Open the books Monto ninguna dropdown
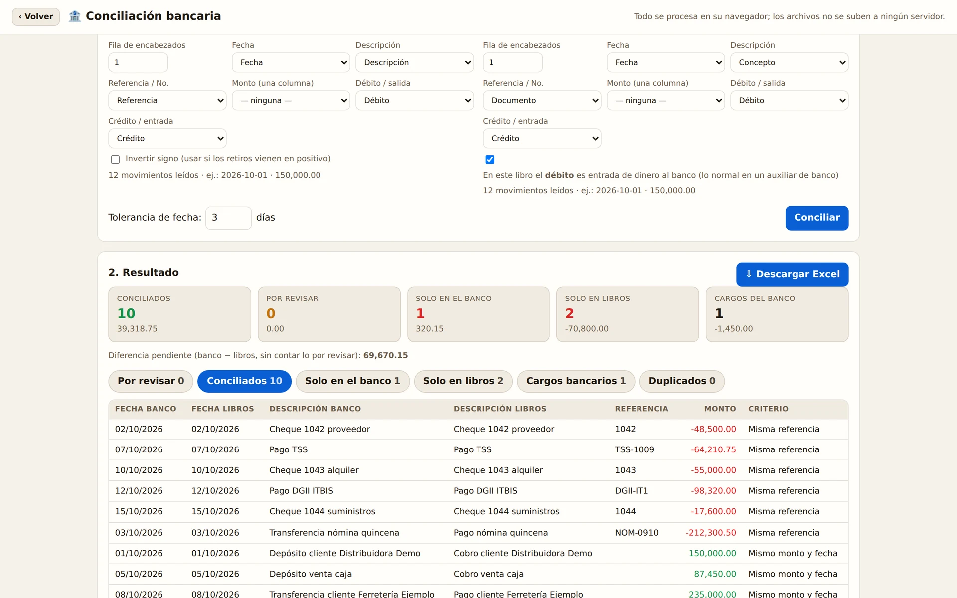This screenshot has width=957, height=598. point(665,100)
